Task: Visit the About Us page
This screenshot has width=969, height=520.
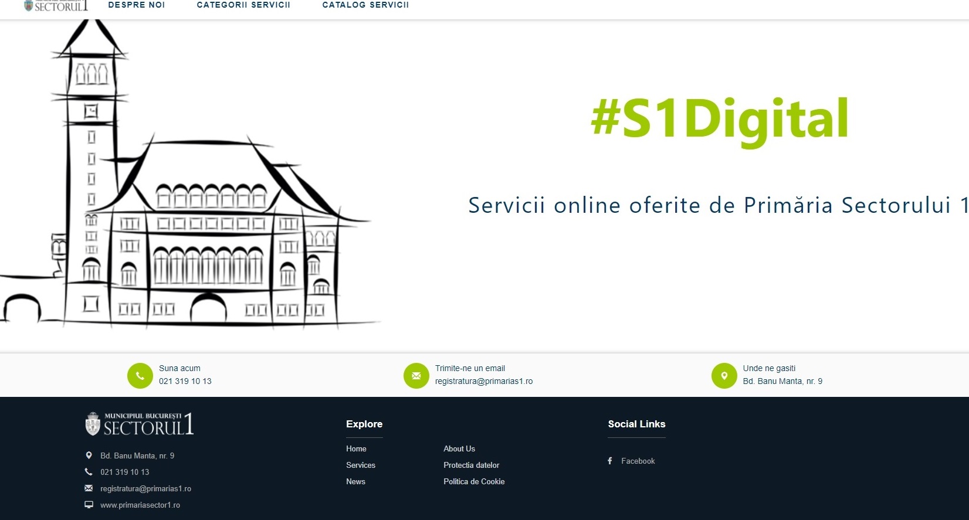Action: [x=459, y=448]
